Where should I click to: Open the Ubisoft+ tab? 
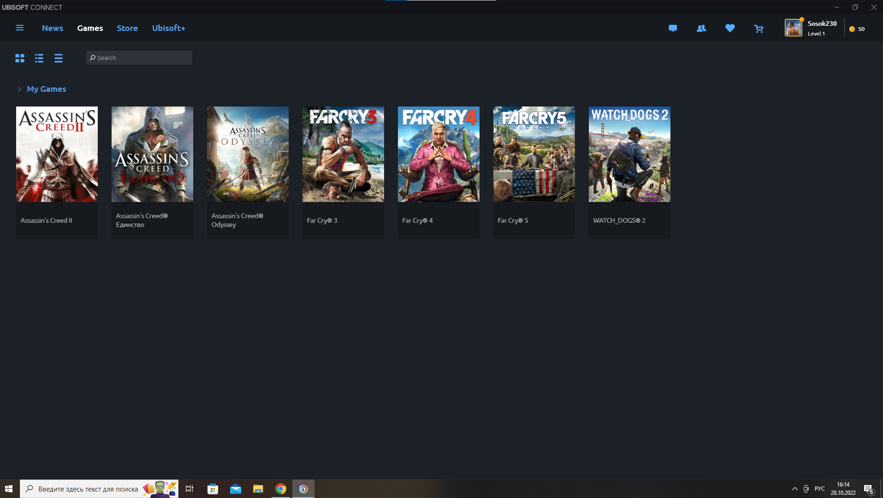(169, 28)
